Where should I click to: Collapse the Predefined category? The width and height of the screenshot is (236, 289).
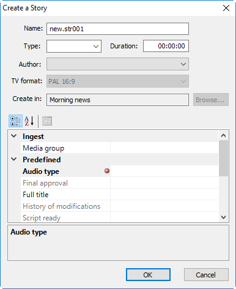pos(14,159)
